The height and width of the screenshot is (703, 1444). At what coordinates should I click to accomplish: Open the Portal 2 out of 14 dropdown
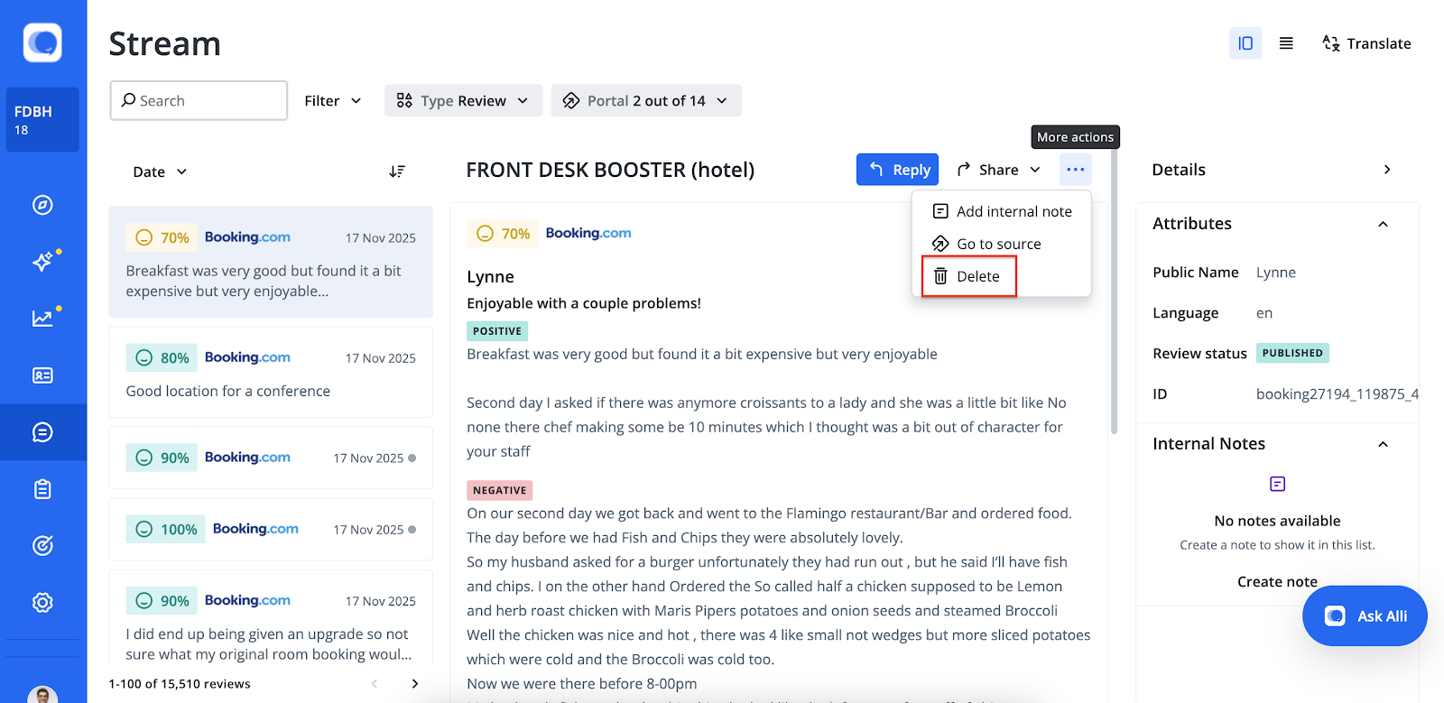click(x=646, y=101)
